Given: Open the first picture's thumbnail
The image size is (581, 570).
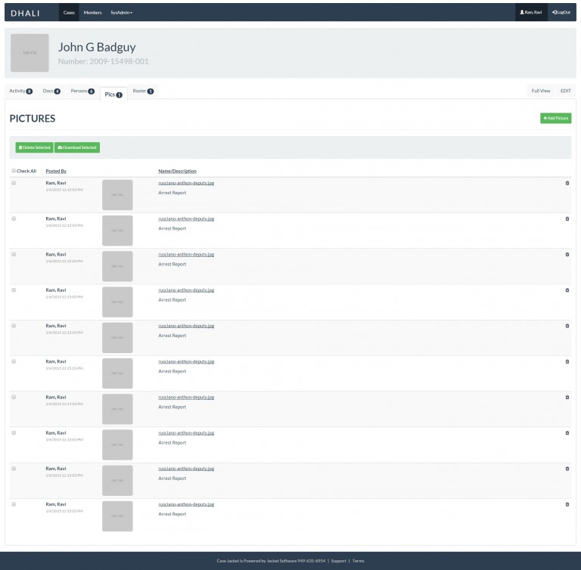Looking at the screenshot, I should tap(117, 194).
